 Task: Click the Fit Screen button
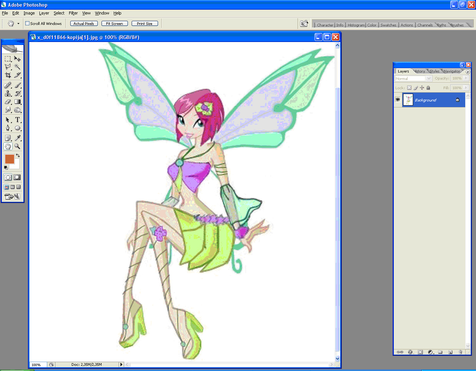(115, 23)
